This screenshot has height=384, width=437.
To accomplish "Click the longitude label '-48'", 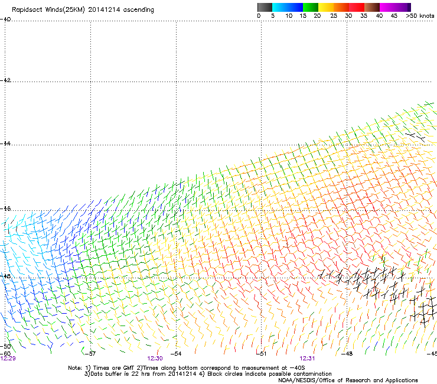I will tap(347, 354).
